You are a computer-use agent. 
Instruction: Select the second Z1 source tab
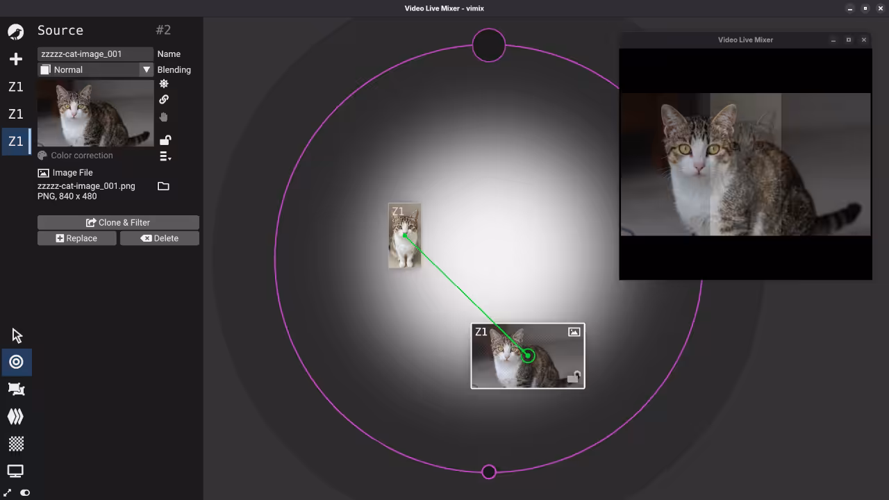(15, 114)
